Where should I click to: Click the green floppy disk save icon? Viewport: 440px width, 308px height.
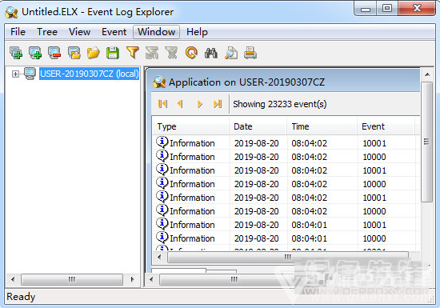coord(113,53)
